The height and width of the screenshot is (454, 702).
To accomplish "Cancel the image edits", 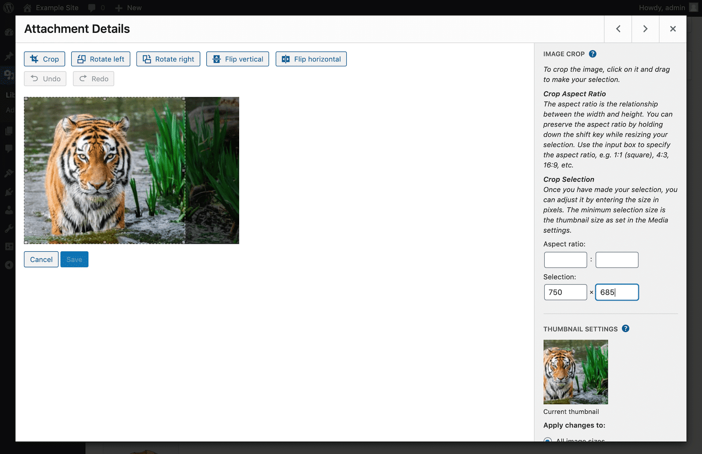I will pyautogui.click(x=41, y=259).
